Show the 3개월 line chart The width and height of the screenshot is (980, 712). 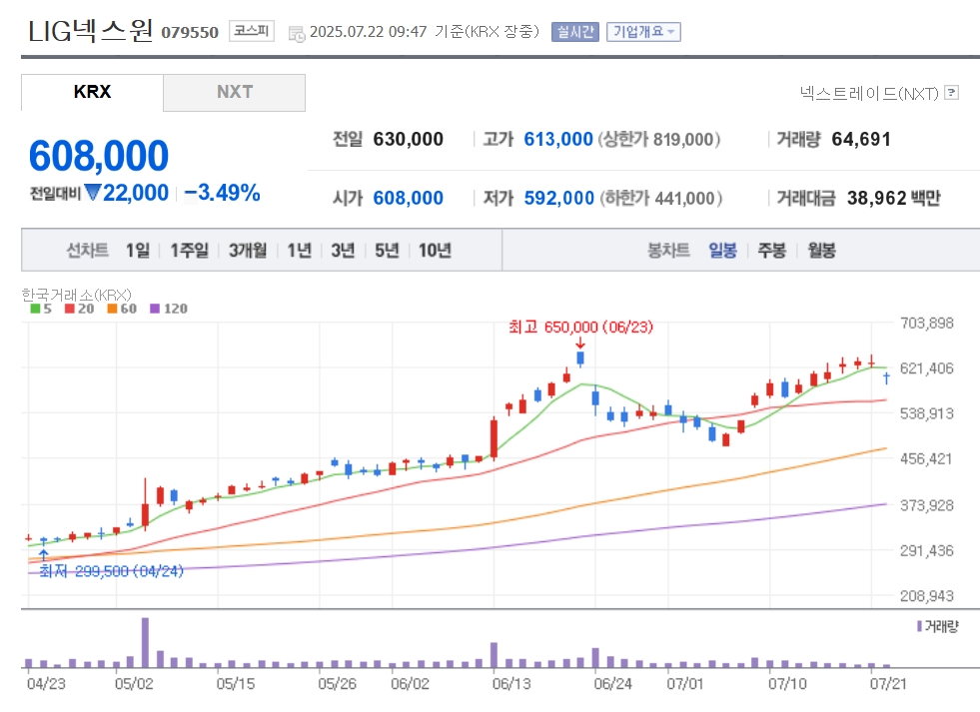(x=248, y=251)
